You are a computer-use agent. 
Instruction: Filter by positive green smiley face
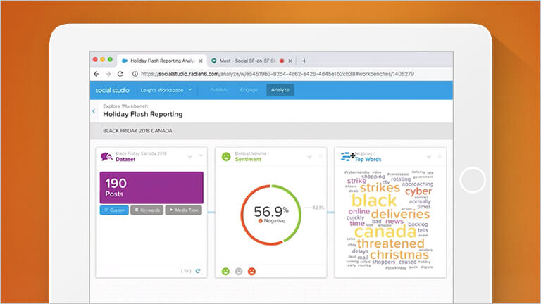(x=225, y=271)
